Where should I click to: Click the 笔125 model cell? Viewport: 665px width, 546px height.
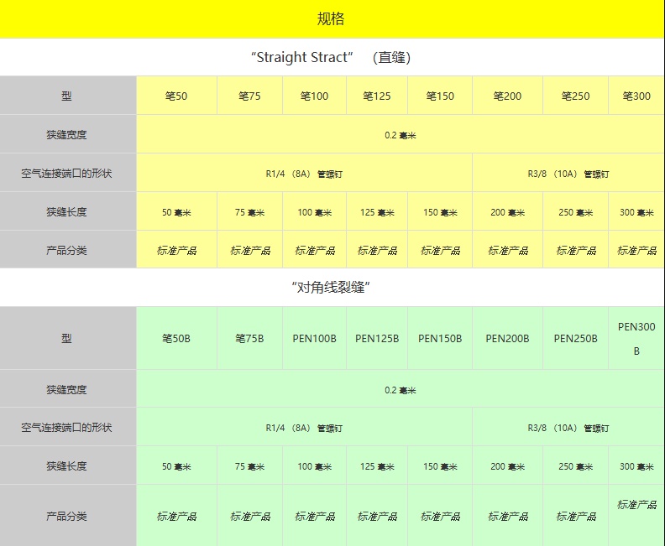pyautogui.click(x=377, y=96)
